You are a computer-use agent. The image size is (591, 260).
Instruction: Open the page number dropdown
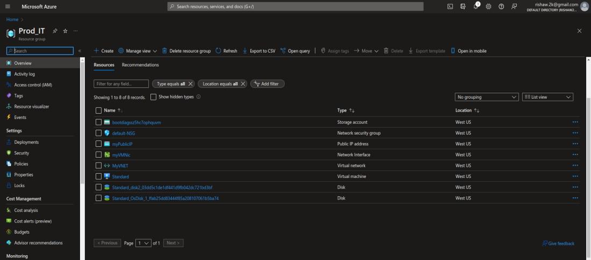coord(143,243)
